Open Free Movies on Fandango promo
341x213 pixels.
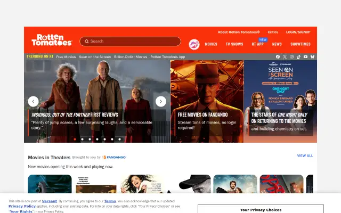[x=207, y=101]
